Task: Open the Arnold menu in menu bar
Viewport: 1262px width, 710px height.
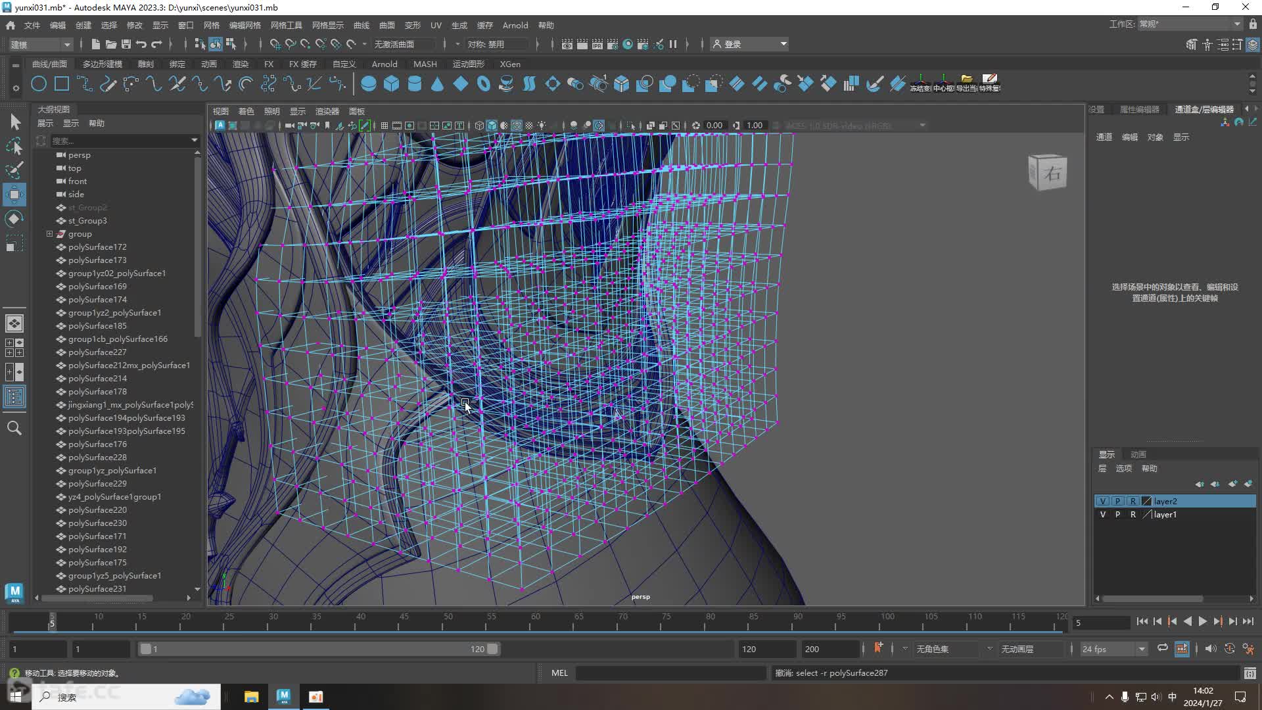Action: [x=515, y=25]
